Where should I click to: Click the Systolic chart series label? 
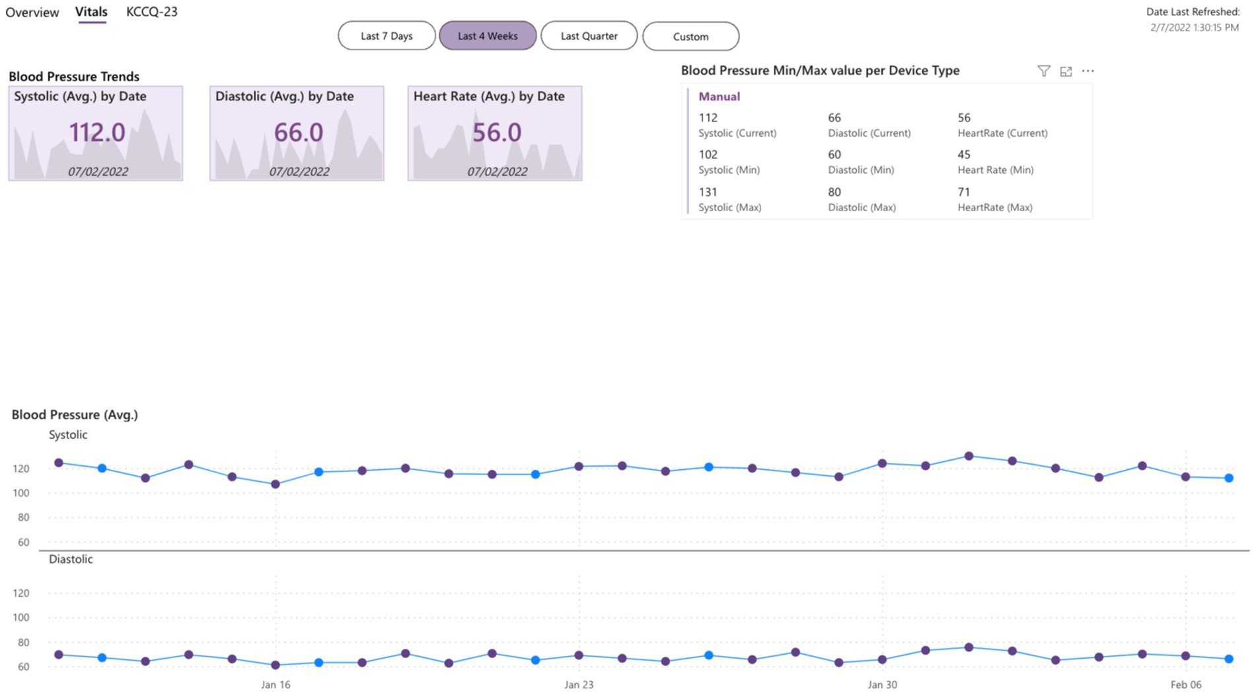(x=68, y=434)
